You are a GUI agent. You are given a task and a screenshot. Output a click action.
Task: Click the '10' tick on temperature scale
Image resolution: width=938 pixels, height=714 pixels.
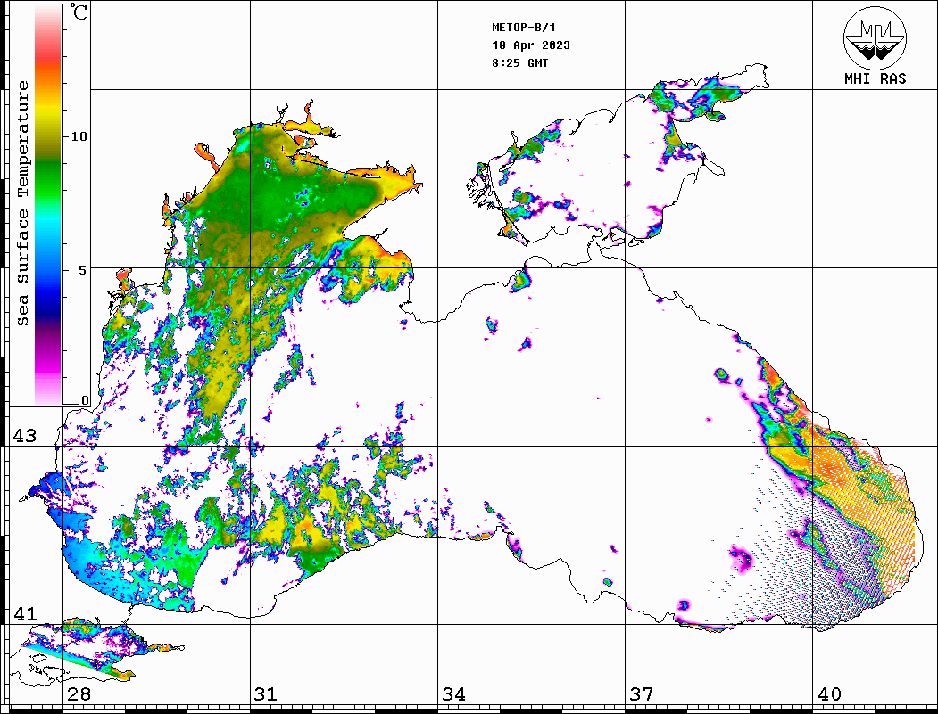click(79, 136)
